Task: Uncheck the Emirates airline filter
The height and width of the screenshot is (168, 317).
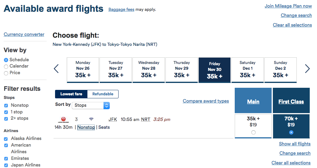Action: [6, 159]
